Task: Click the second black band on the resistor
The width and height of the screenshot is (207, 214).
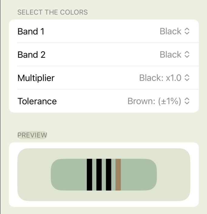Action: [99, 175]
